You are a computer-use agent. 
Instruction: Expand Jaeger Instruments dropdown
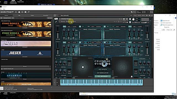[x=26, y=57]
